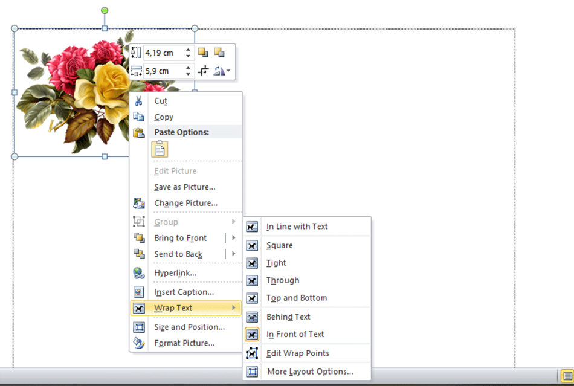The image size is (574, 386).
Task: Choose Copy from the context menu
Action: coord(164,117)
